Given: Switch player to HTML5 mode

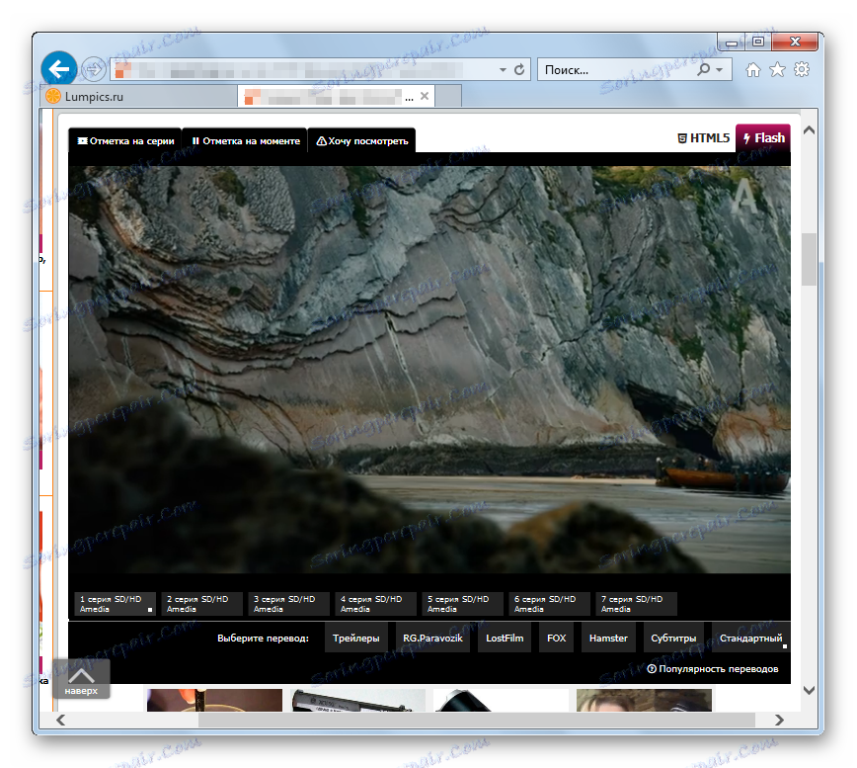Looking at the screenshot, I should (703, 137).
